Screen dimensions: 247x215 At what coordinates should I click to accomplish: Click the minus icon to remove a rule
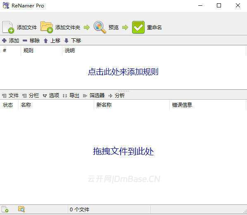[25, 41]
